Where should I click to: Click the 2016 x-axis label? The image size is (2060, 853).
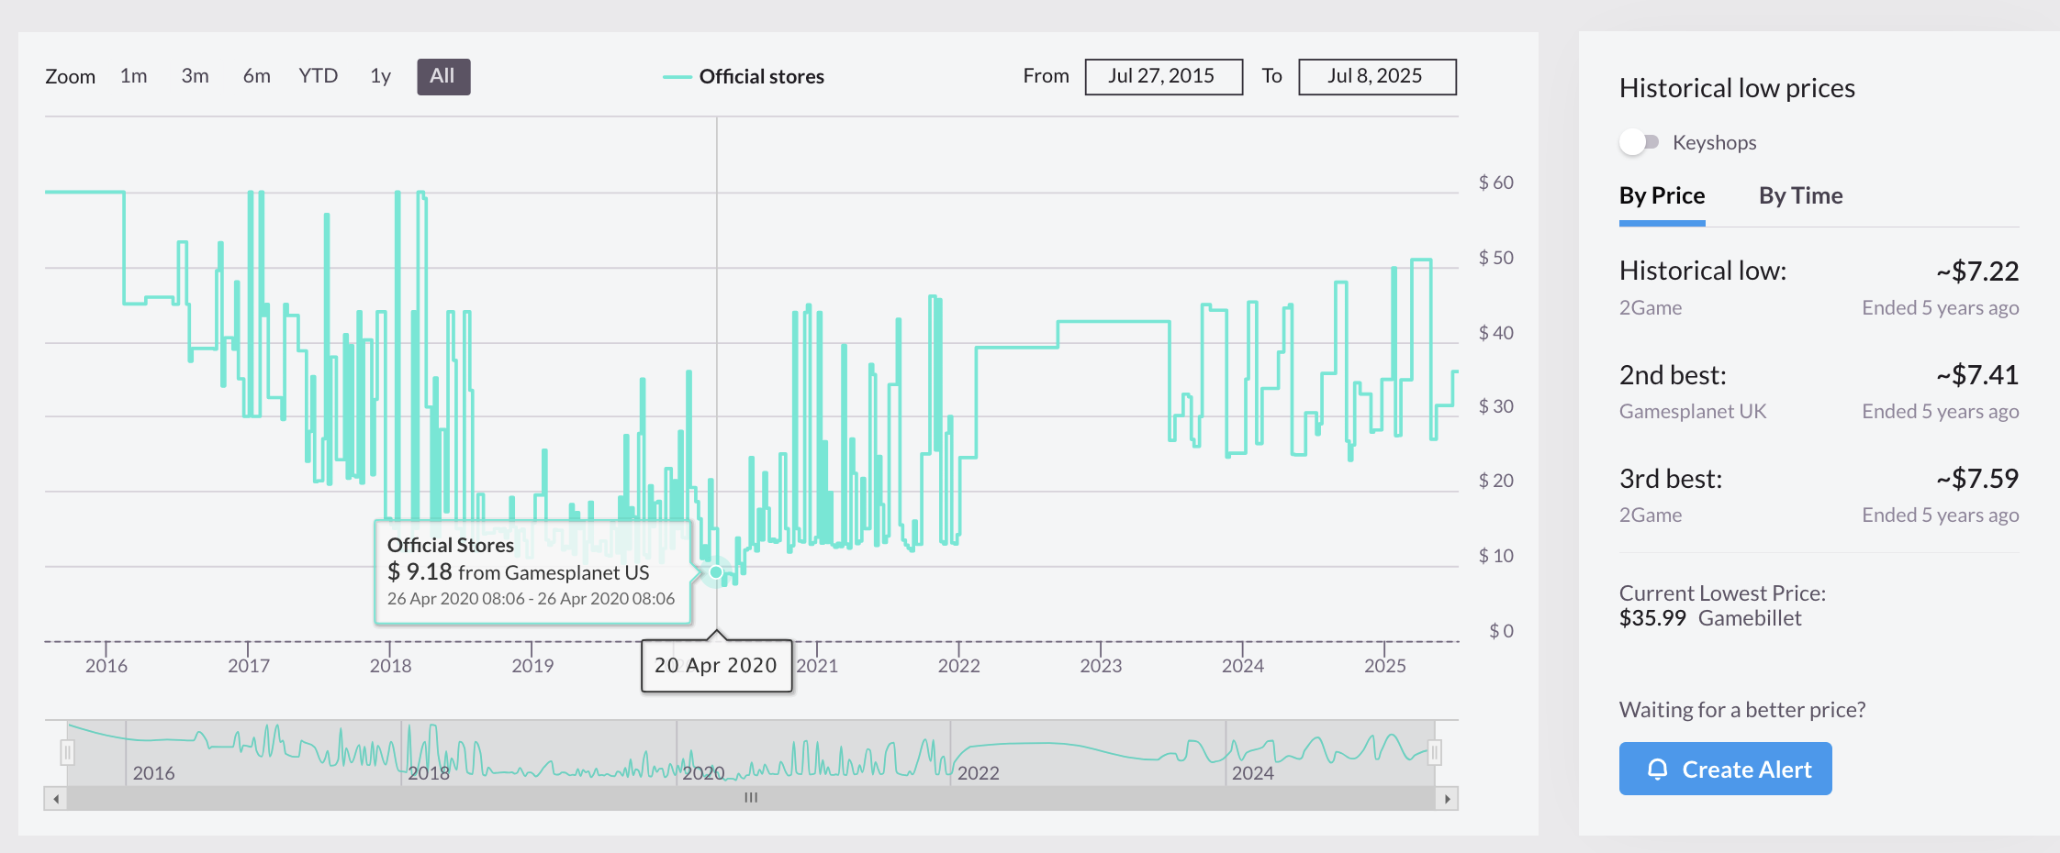106,666
